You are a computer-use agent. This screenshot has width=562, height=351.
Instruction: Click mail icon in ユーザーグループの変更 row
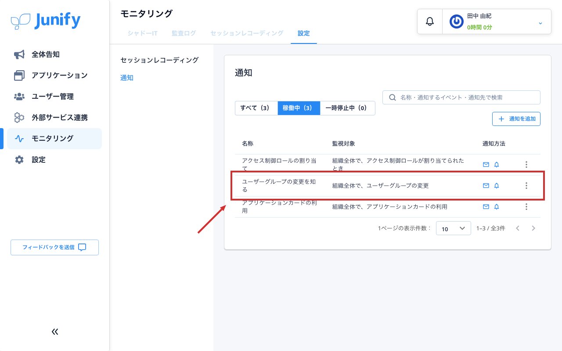486,186
